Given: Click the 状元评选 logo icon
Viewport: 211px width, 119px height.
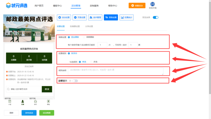Looking at the screenshot, I should 9,5.
